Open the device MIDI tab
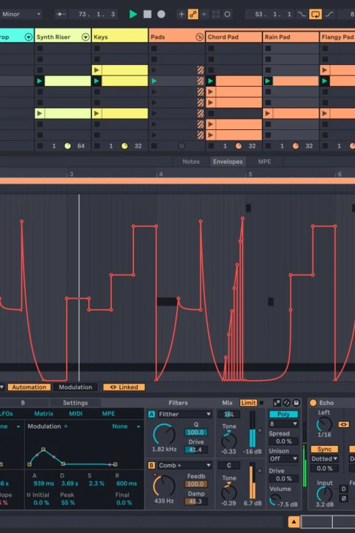355x533 pixels. click(x=76, y=414)
